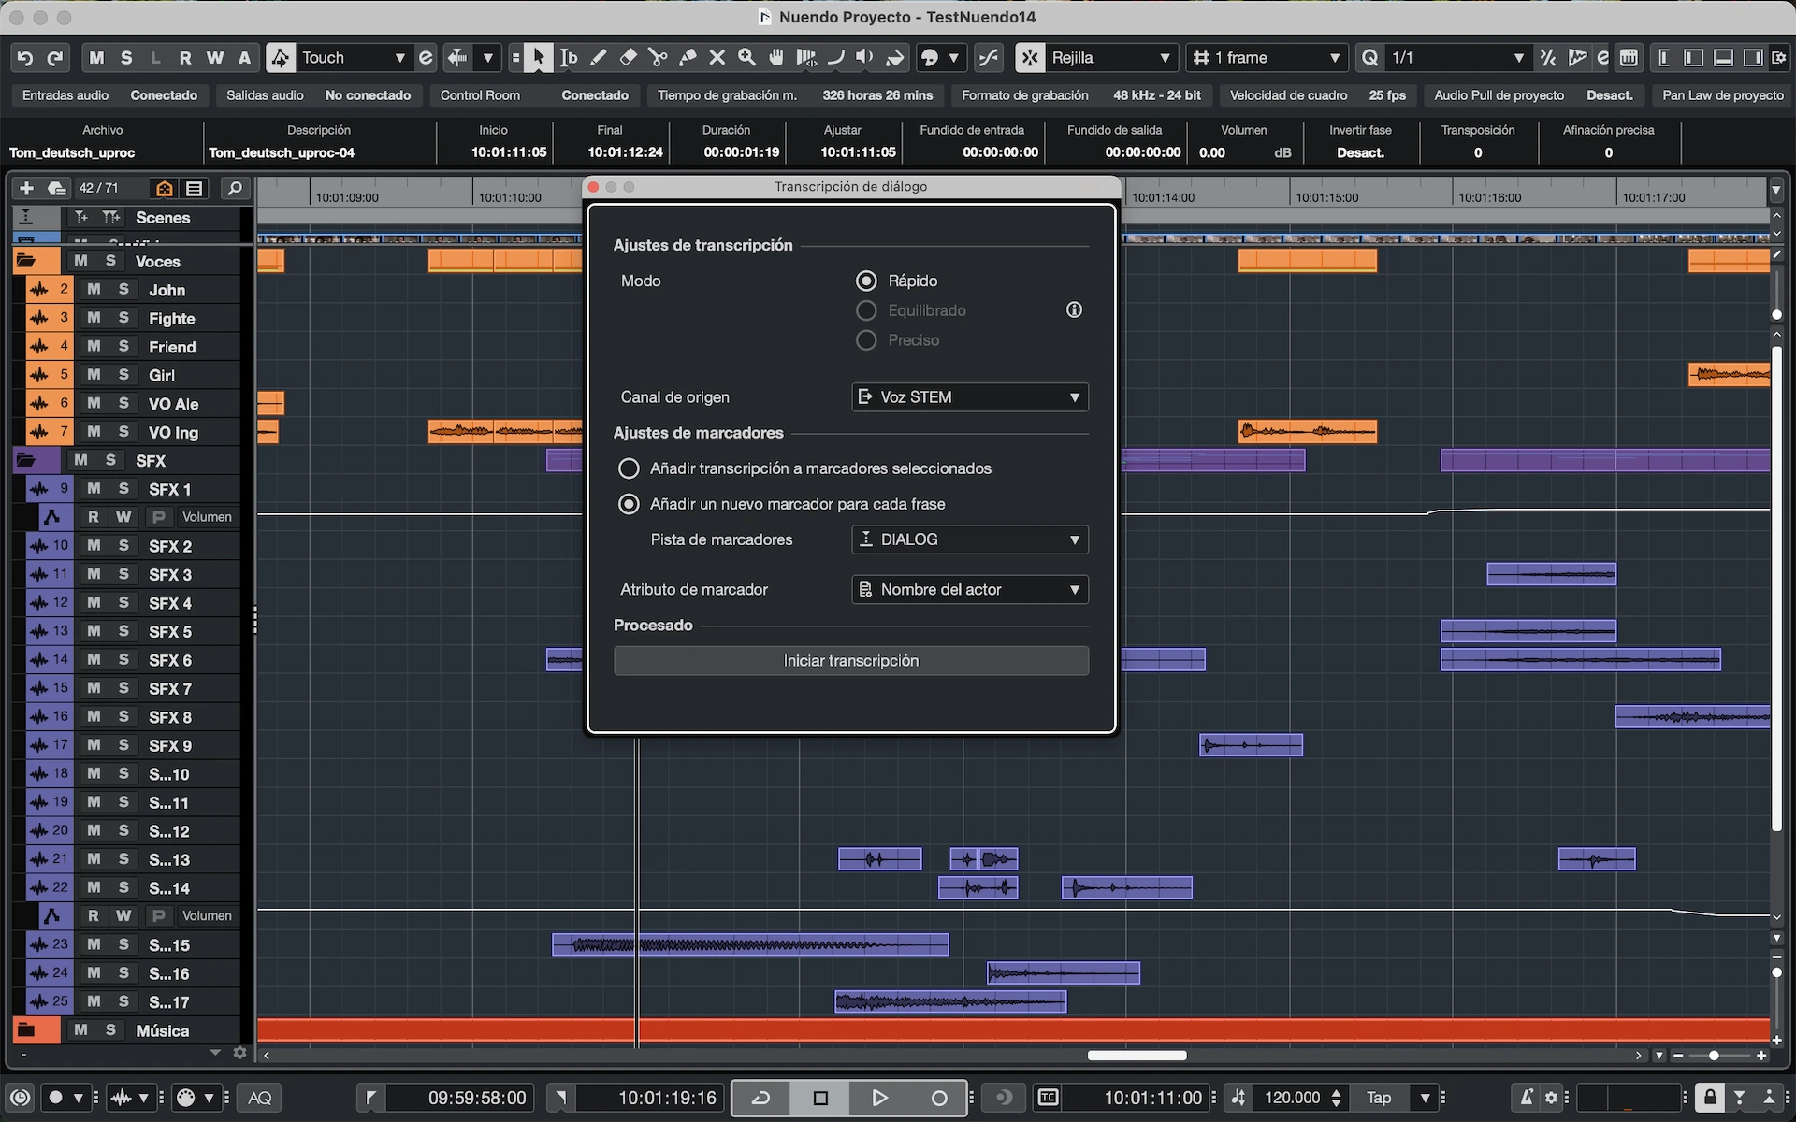Image resolution: width=1796 pixels, height=1122 pixels.
Task: Select the Draw pencil tool
Action: click(599, 58)
